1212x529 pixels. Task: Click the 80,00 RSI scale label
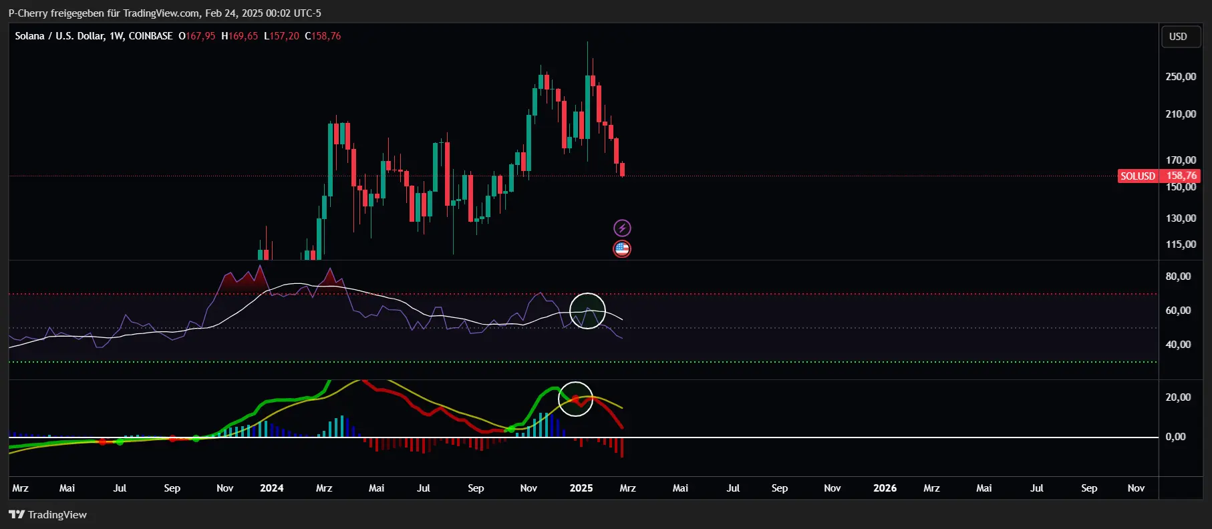click(1178, 277)
